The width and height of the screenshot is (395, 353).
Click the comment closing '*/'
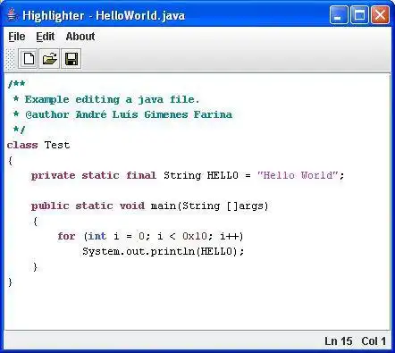click(19, 130)
